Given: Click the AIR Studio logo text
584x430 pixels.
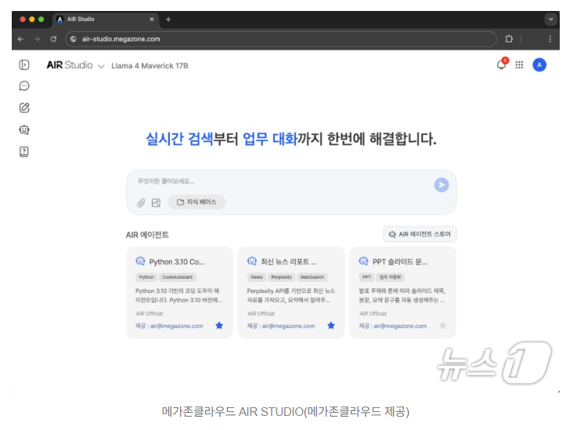Looking at the screenshot, I should [70, 65].
